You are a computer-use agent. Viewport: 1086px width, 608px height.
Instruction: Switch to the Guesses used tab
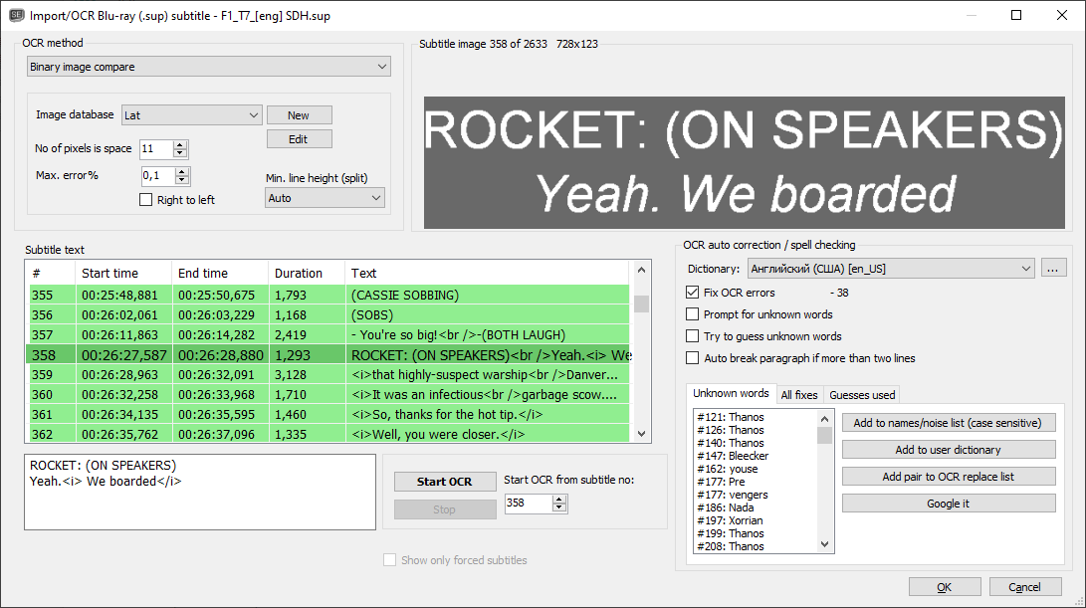(x=862, y=395)
